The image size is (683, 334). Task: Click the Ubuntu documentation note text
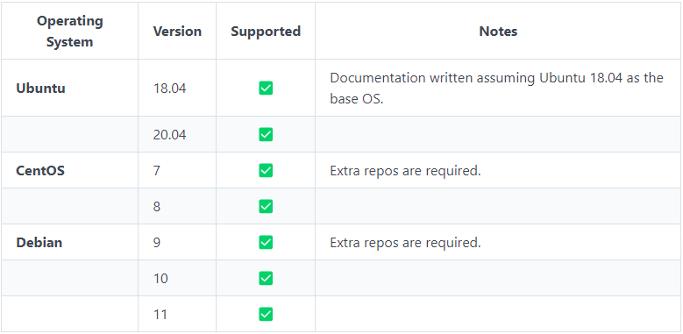pos(496,88)
